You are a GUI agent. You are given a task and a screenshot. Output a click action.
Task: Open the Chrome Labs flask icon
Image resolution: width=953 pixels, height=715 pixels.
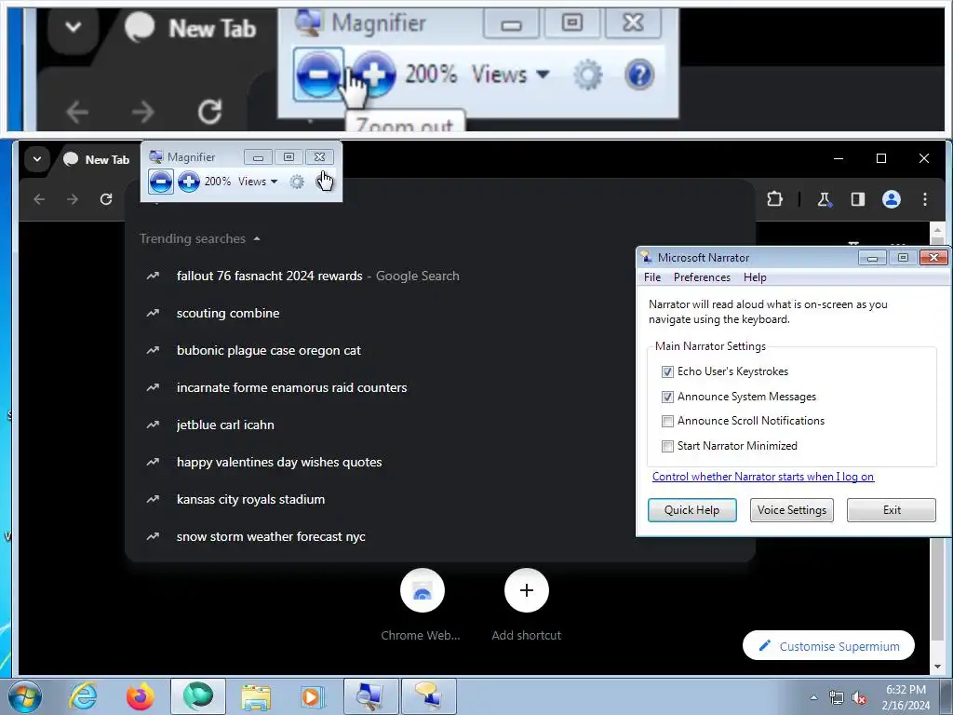tap(825, 199)
